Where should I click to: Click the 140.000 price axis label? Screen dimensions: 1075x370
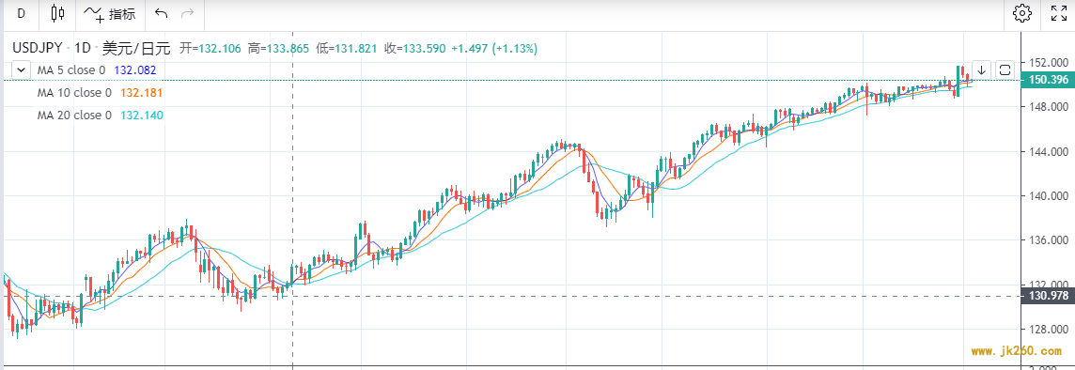click(x=1049, y=196)
